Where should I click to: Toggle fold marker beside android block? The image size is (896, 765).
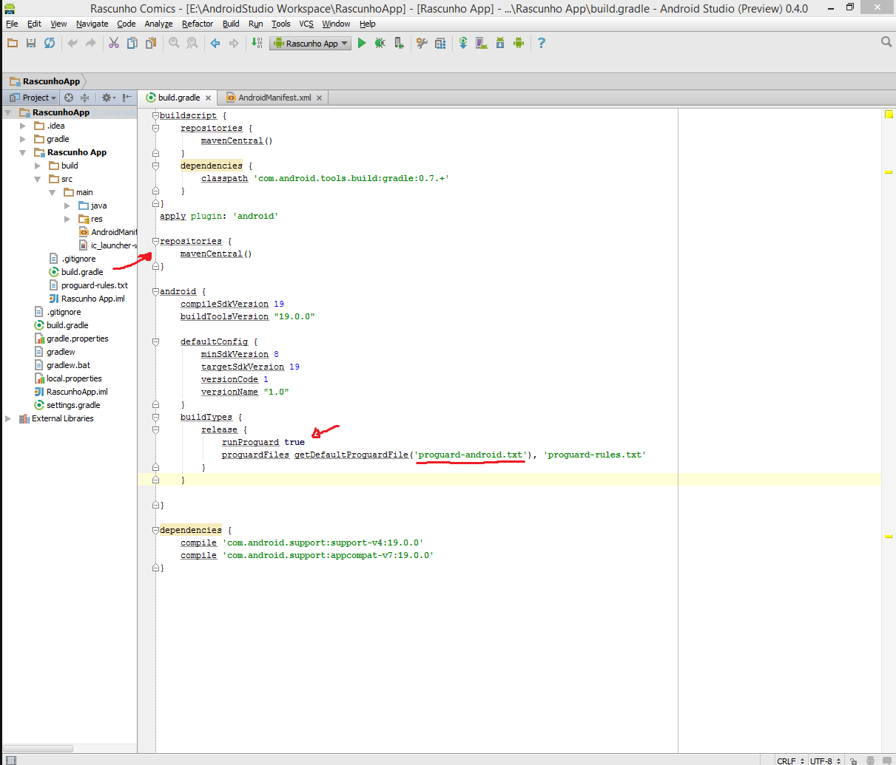155,291
